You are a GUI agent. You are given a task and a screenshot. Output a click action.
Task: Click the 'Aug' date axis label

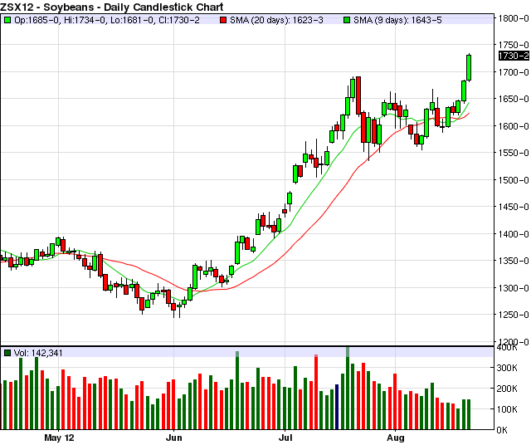[396, 438]
